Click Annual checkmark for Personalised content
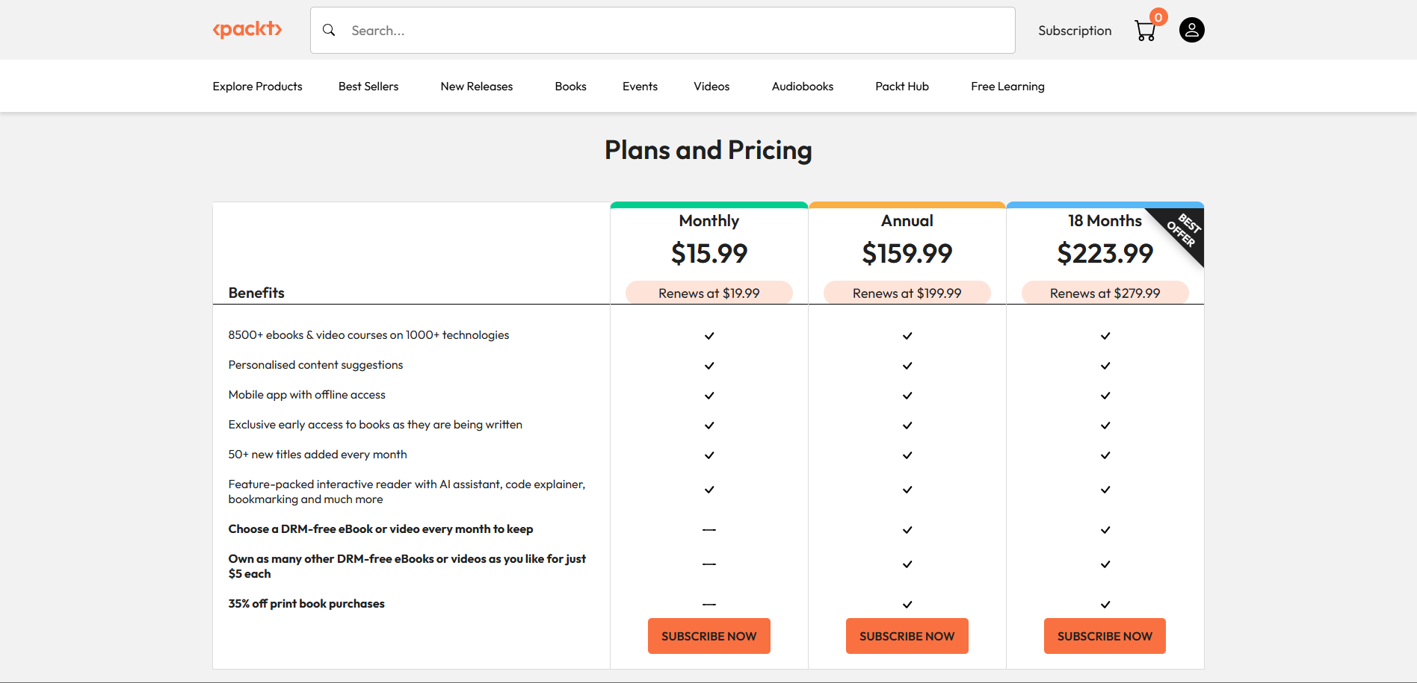This screenshot has width=1417, height=683. [x=907, y=366]
